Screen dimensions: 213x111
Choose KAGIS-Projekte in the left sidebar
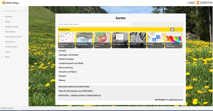coord(10,32)
